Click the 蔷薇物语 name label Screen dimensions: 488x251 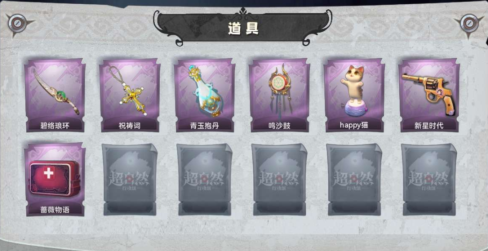[x=55, y=210]
